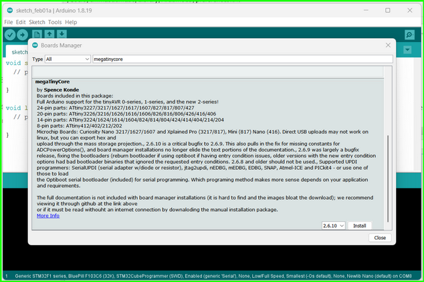Screen dimensions: 424x282
Task: Open the Tools menu
Action: pos(55,22)
